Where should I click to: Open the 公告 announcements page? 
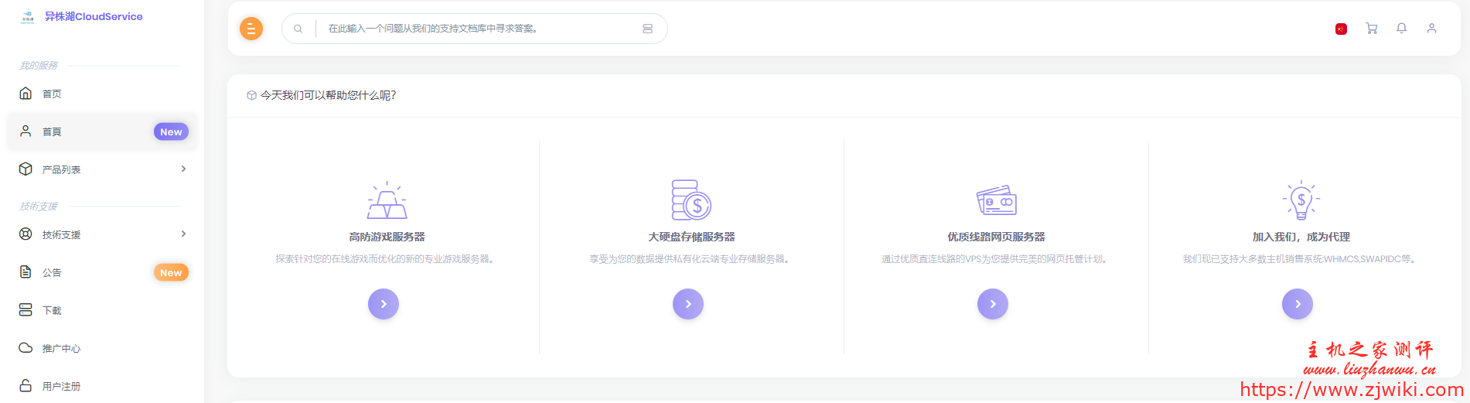point(52,272)
